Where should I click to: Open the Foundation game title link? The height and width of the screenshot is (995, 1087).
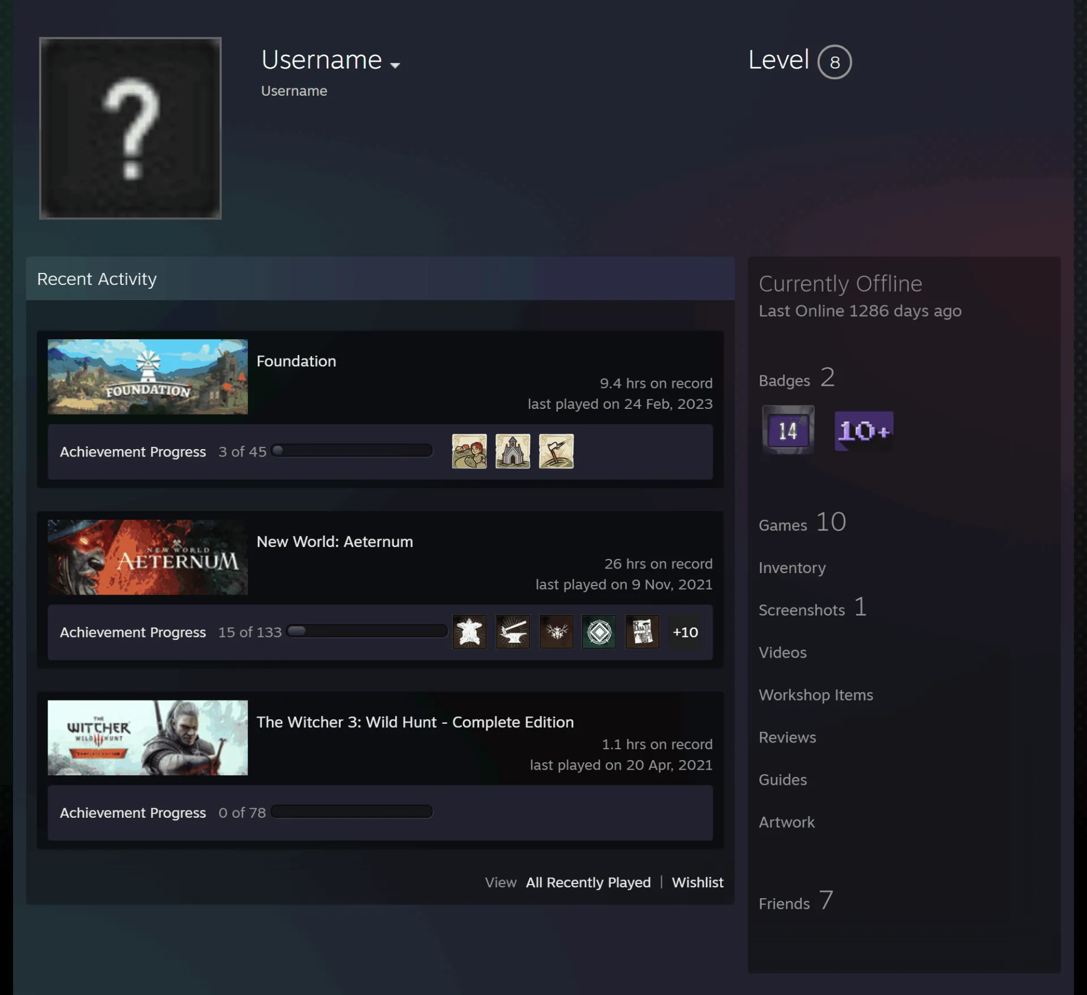point(296,361)
